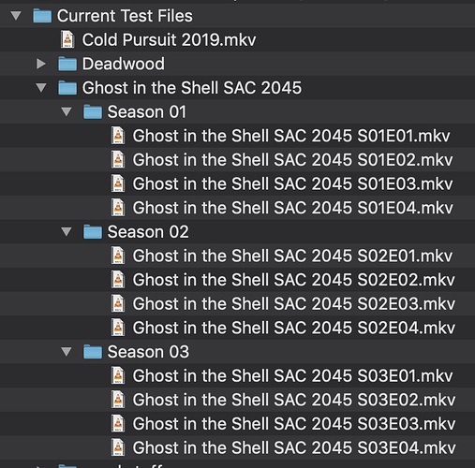Click the Season 02 folder icon
This screenshot has width=475, height=468.
(x=93, y=232)
